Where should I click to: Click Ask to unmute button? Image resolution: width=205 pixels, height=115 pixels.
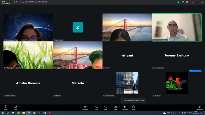194,71
